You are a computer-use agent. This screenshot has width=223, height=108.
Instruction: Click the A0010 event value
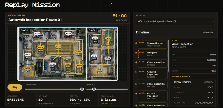click(213, 55)
